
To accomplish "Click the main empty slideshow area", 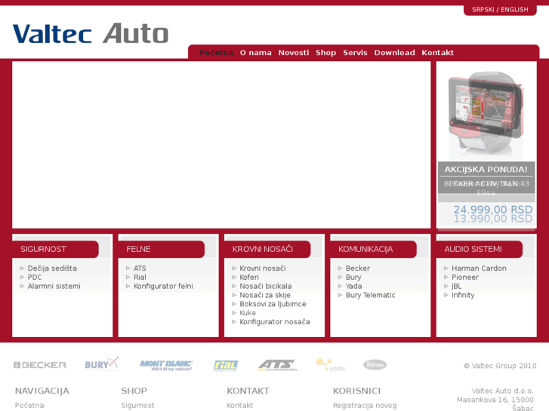I will (x=221, y=145).
